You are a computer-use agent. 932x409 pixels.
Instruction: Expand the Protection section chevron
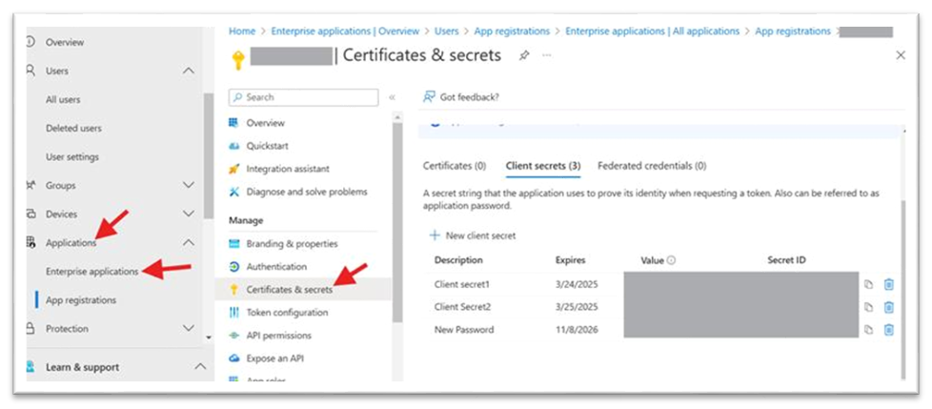coord(189,328)
